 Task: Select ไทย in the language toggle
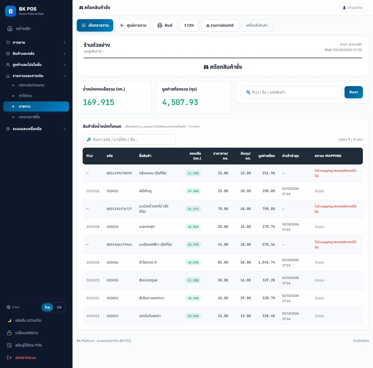(47, 307)
